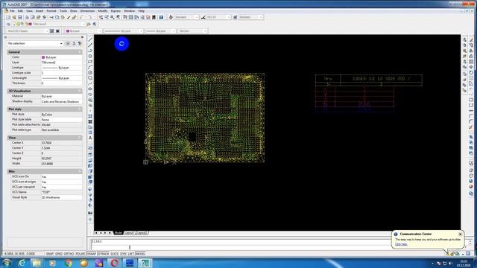Screen dimensions: 477x268
Task: Click the Cut scissors icon
Action: [51, 17]
